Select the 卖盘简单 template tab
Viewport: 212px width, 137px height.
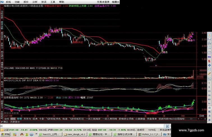pyautogui.click(x=152, y=119)
